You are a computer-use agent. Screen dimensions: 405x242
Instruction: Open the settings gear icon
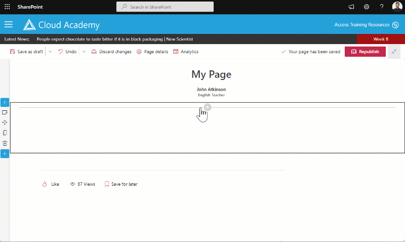[x=367, y=7]
